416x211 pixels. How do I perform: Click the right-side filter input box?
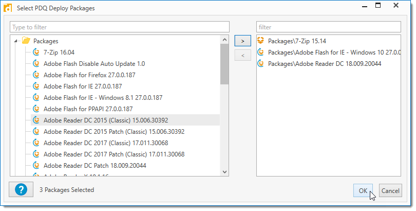(x=329, y=27)
